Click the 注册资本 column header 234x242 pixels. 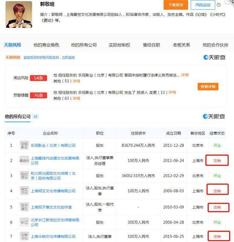pos(138,133)
